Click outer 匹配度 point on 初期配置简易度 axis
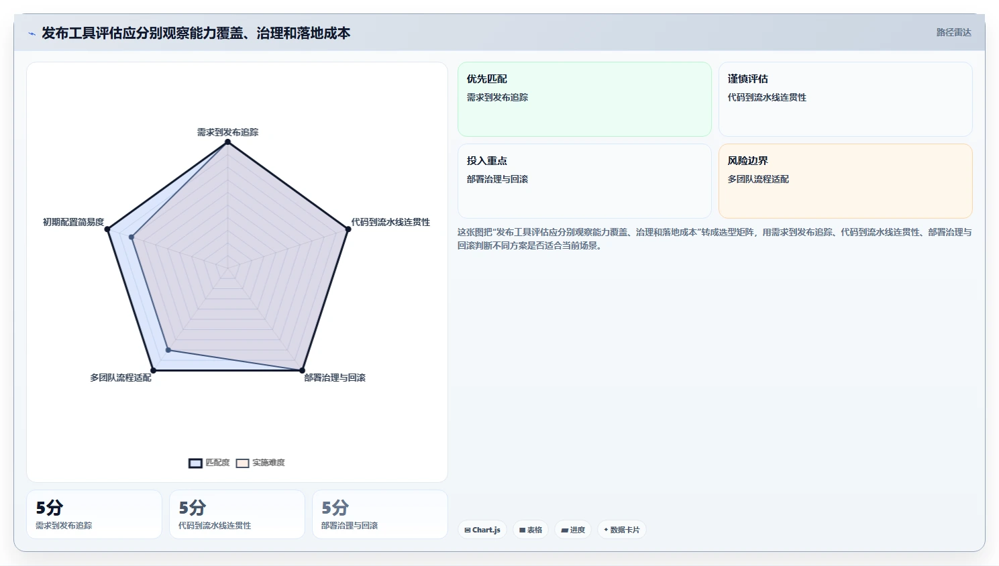 pos(107,229)
